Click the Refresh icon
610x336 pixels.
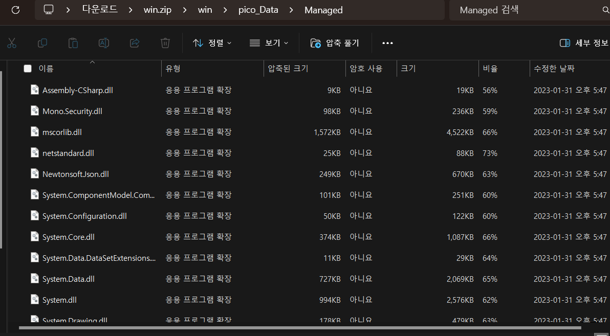click(15, 10)
